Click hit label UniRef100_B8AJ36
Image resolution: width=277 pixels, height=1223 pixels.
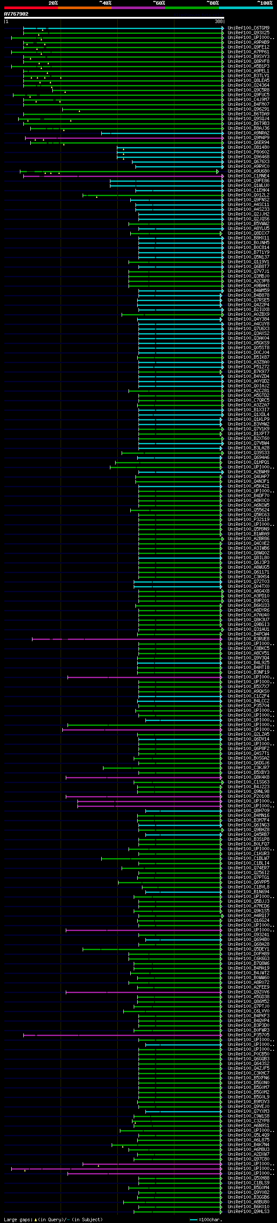(248, 128)
